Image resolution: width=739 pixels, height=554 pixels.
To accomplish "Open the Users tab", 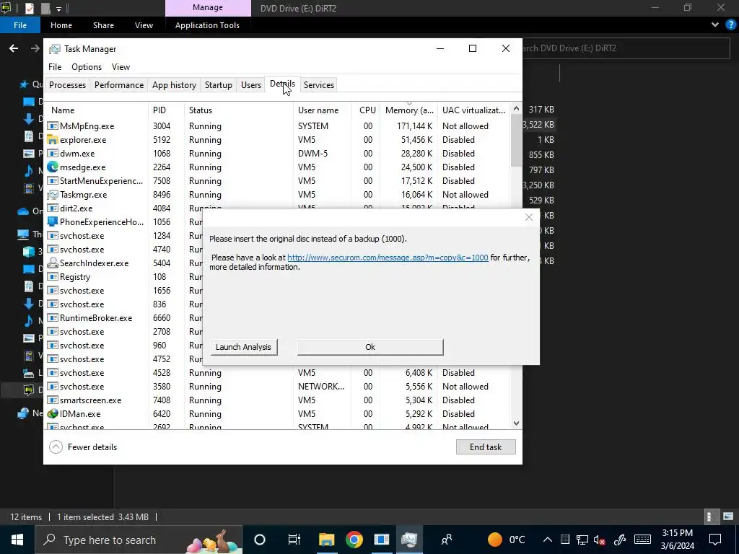I will pyautogui.click(x=250, y=85).
